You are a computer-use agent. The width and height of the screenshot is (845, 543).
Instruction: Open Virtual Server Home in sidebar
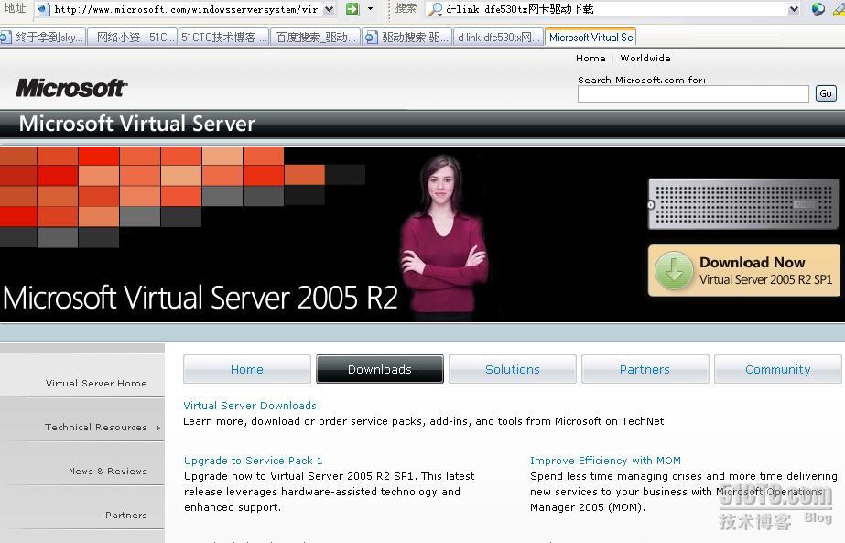click(x=96, y=384)
